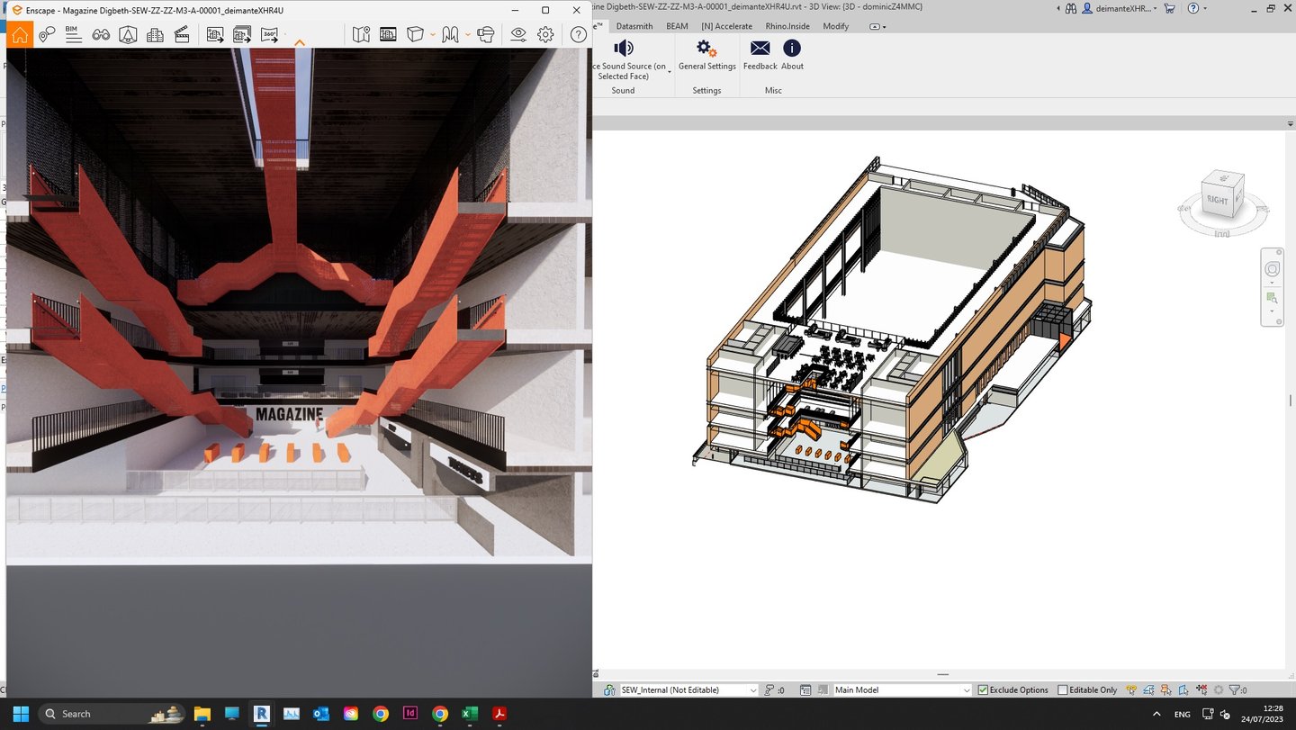The width and height of the screenshot is (1296, 730).
Task: Open the SEW_Internal workset dropdown
Action: 752,690
